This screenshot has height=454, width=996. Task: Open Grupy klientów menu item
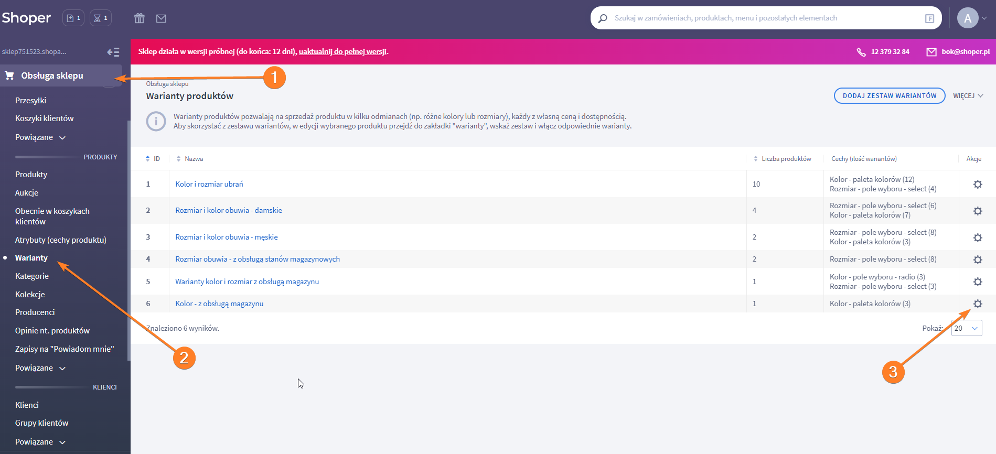tap(41, 423)
